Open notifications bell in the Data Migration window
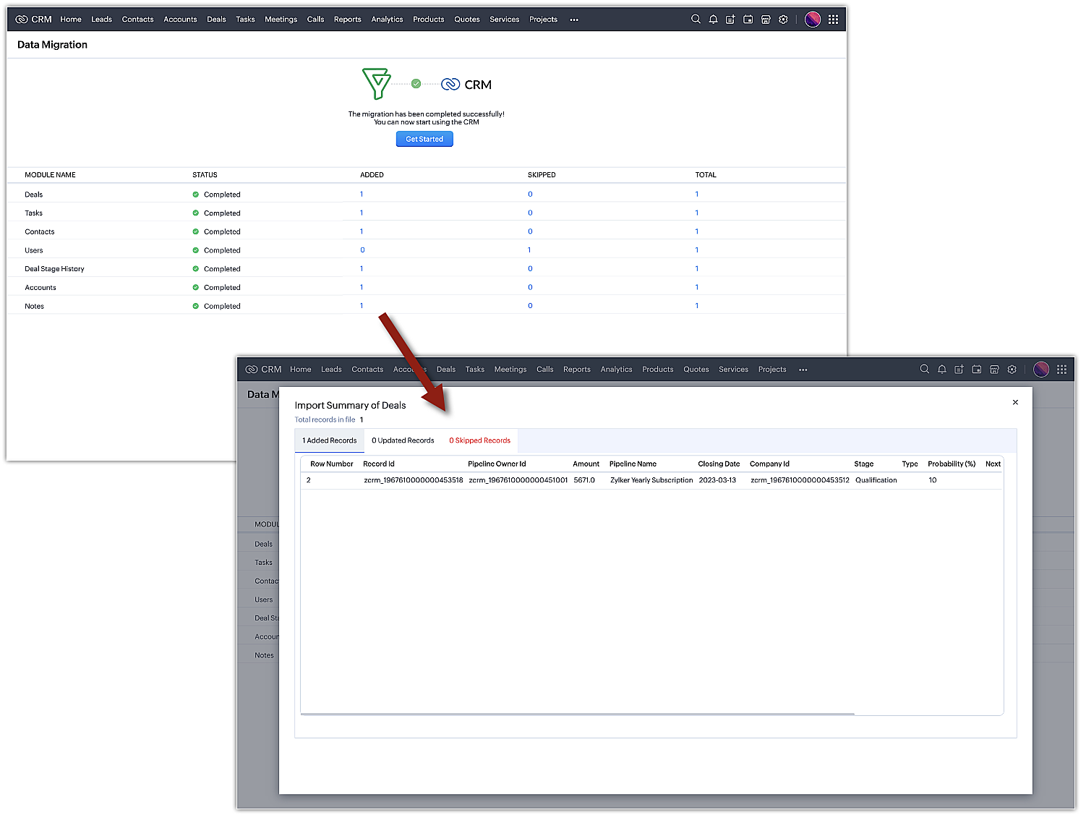Screen dimensions: 1086x823 point(713,20)
